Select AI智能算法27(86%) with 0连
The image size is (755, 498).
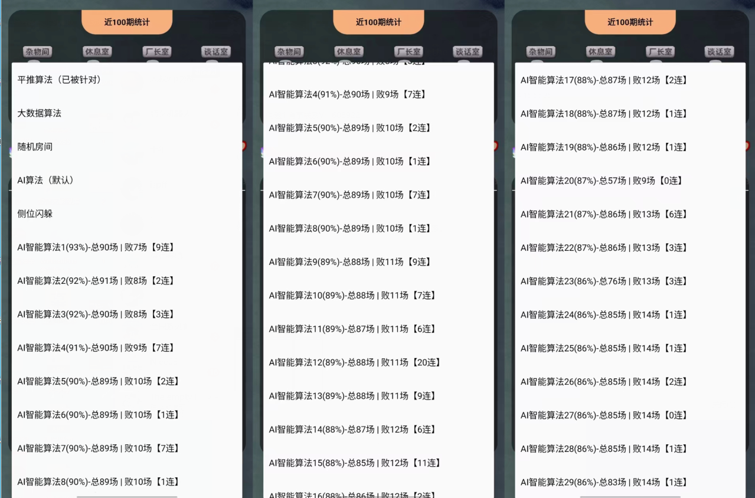[x=604, y=415]
